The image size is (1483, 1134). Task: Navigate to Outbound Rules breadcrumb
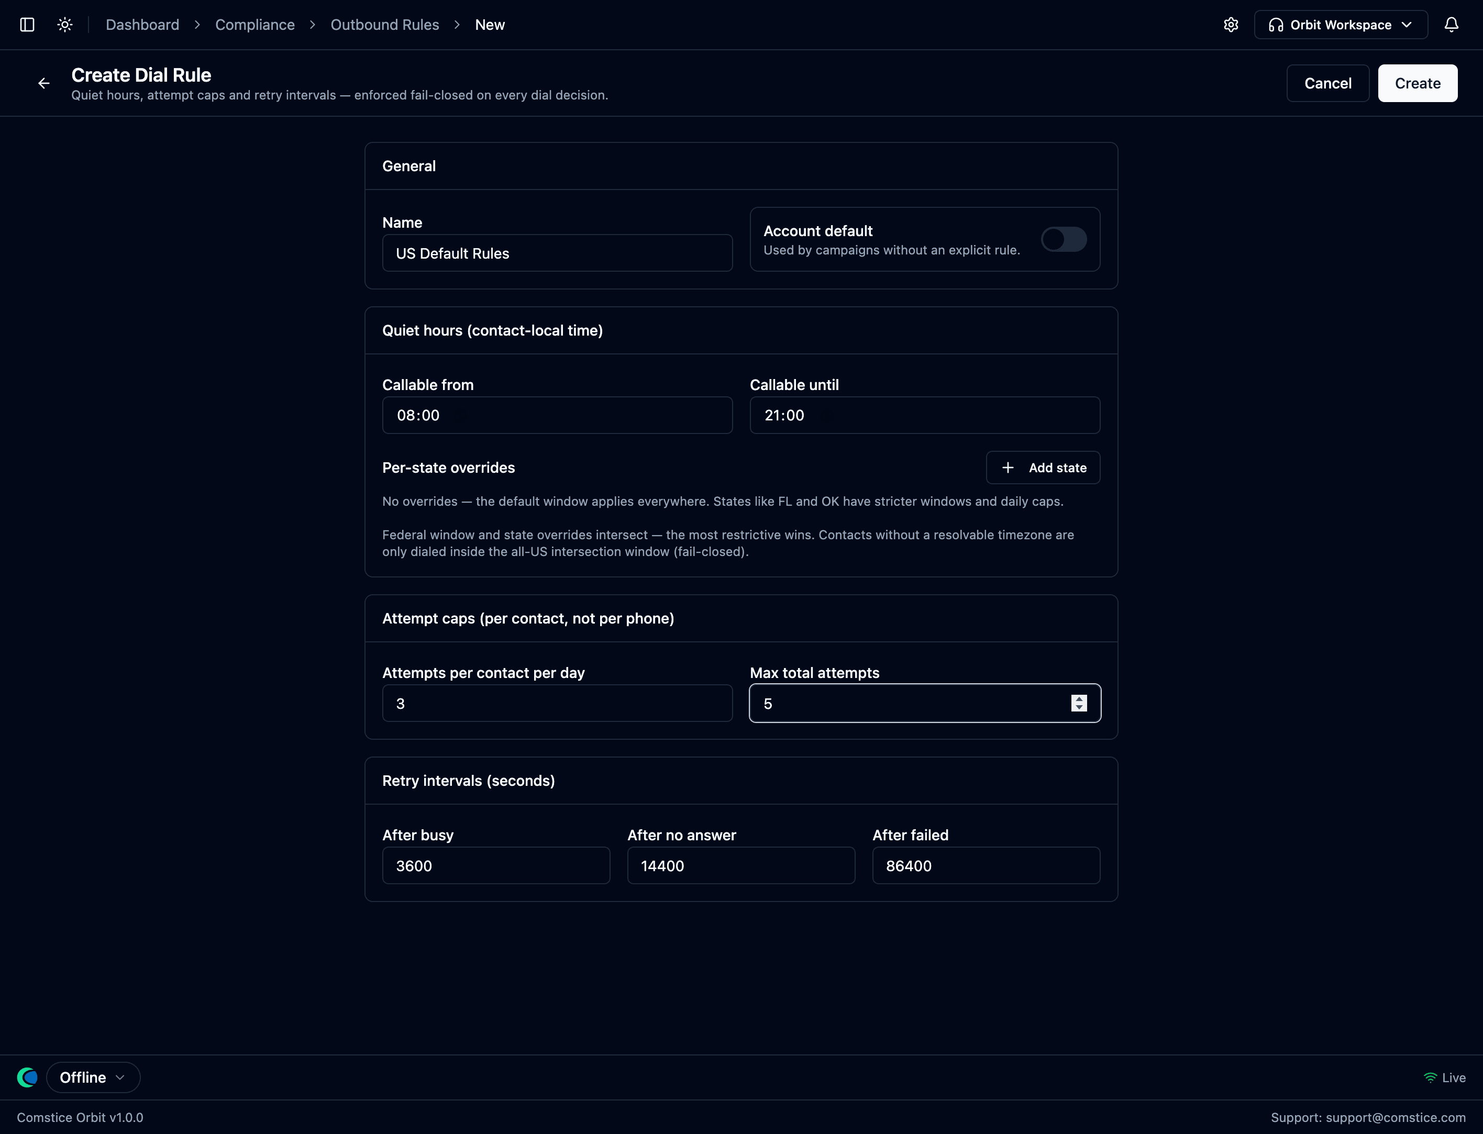[x=385, y=25]
